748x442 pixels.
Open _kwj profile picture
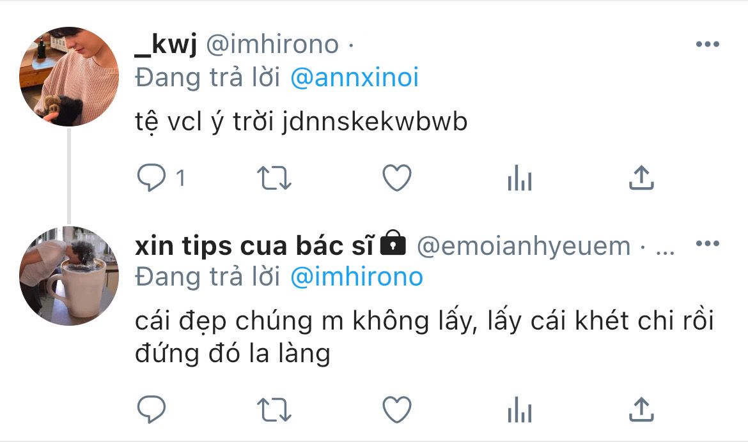coord(69,76)
